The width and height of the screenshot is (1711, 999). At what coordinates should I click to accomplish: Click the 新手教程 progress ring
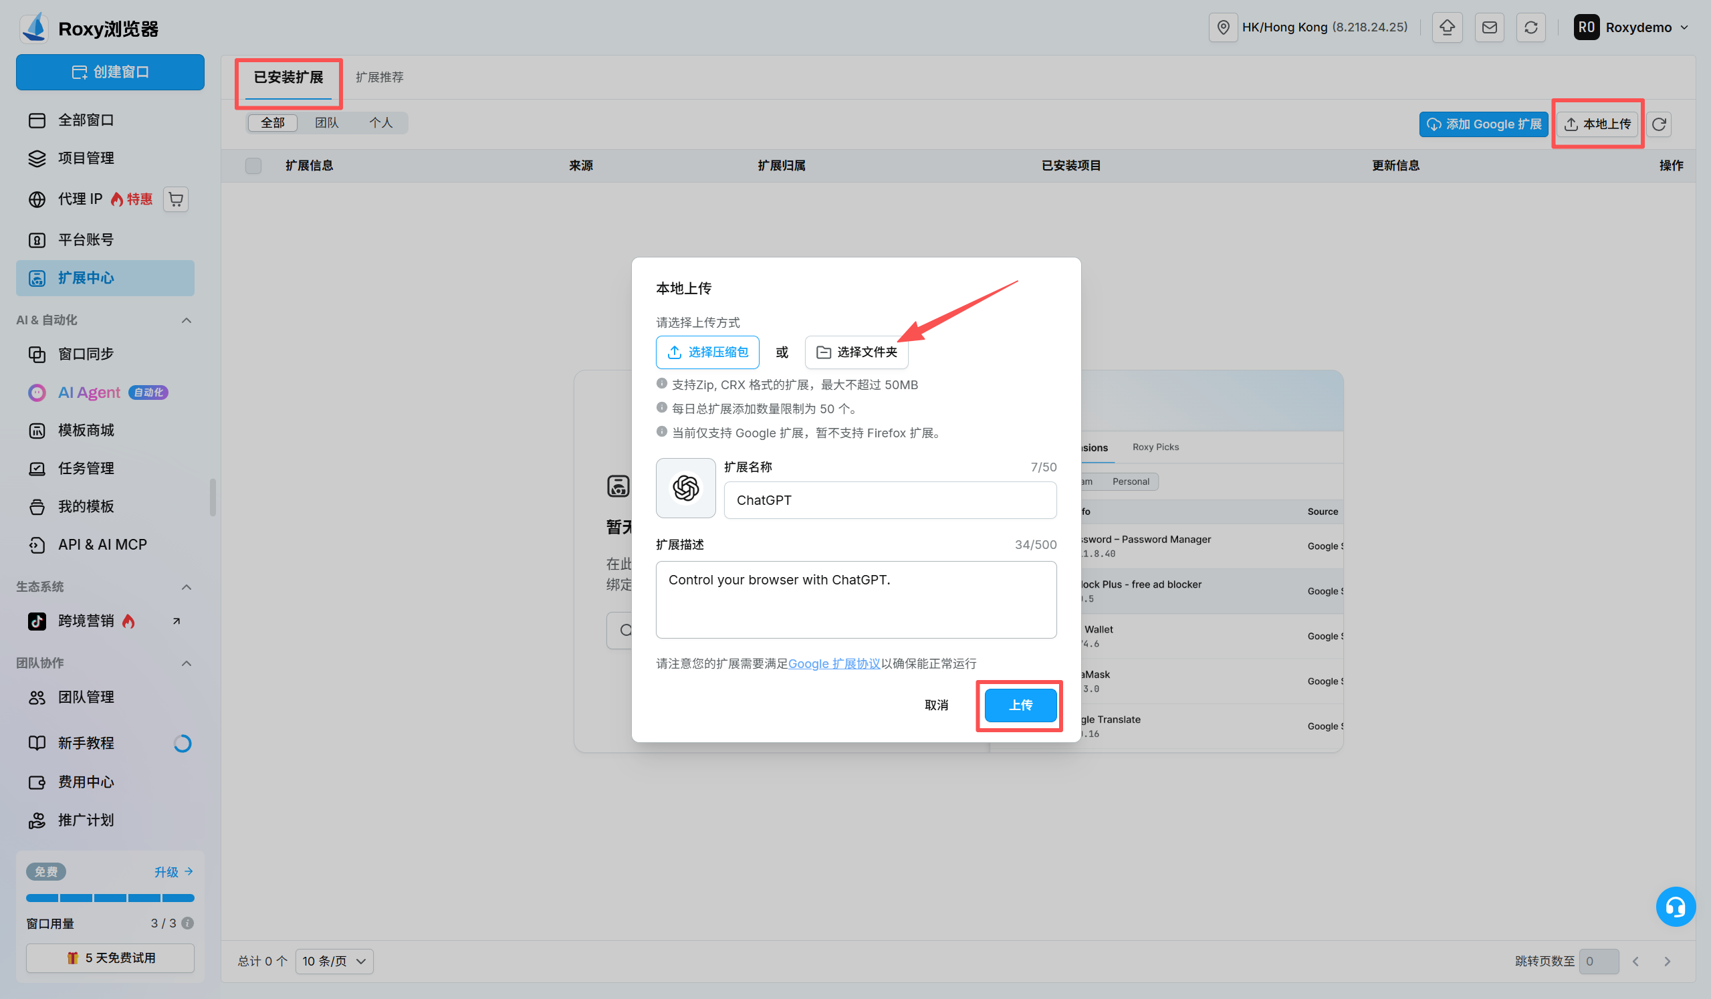click(x=182, y=743)
